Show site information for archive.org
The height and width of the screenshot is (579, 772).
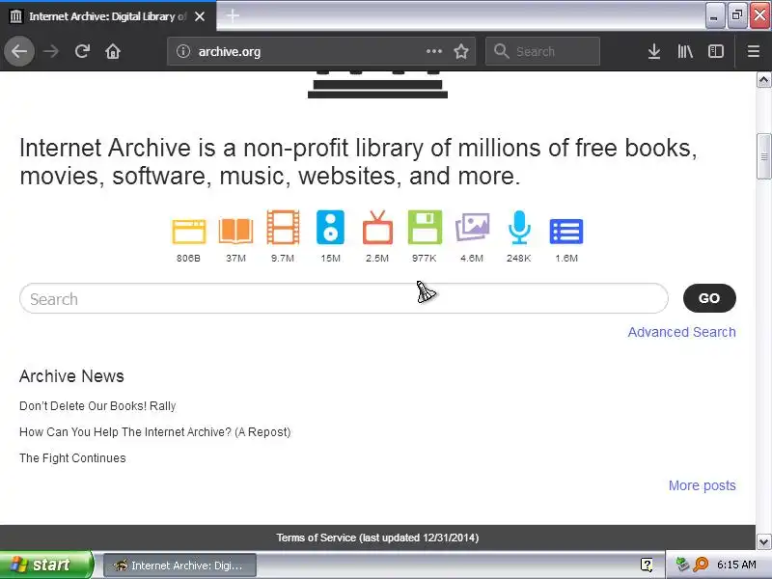pyautogui.click(x=183, y=51)
